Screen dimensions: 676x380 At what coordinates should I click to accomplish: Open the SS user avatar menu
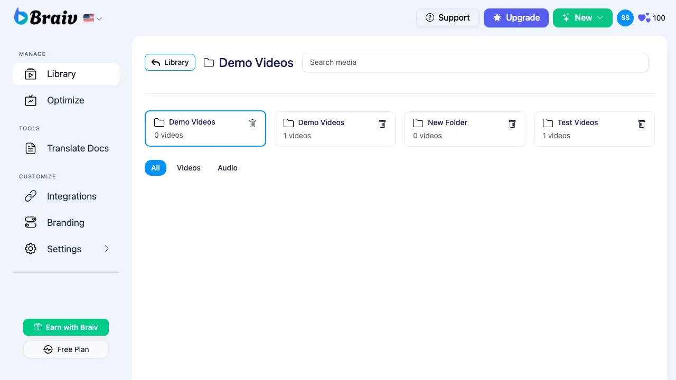coord(625,18)
